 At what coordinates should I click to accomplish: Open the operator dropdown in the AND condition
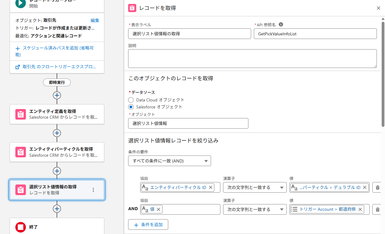coord(255,209)
